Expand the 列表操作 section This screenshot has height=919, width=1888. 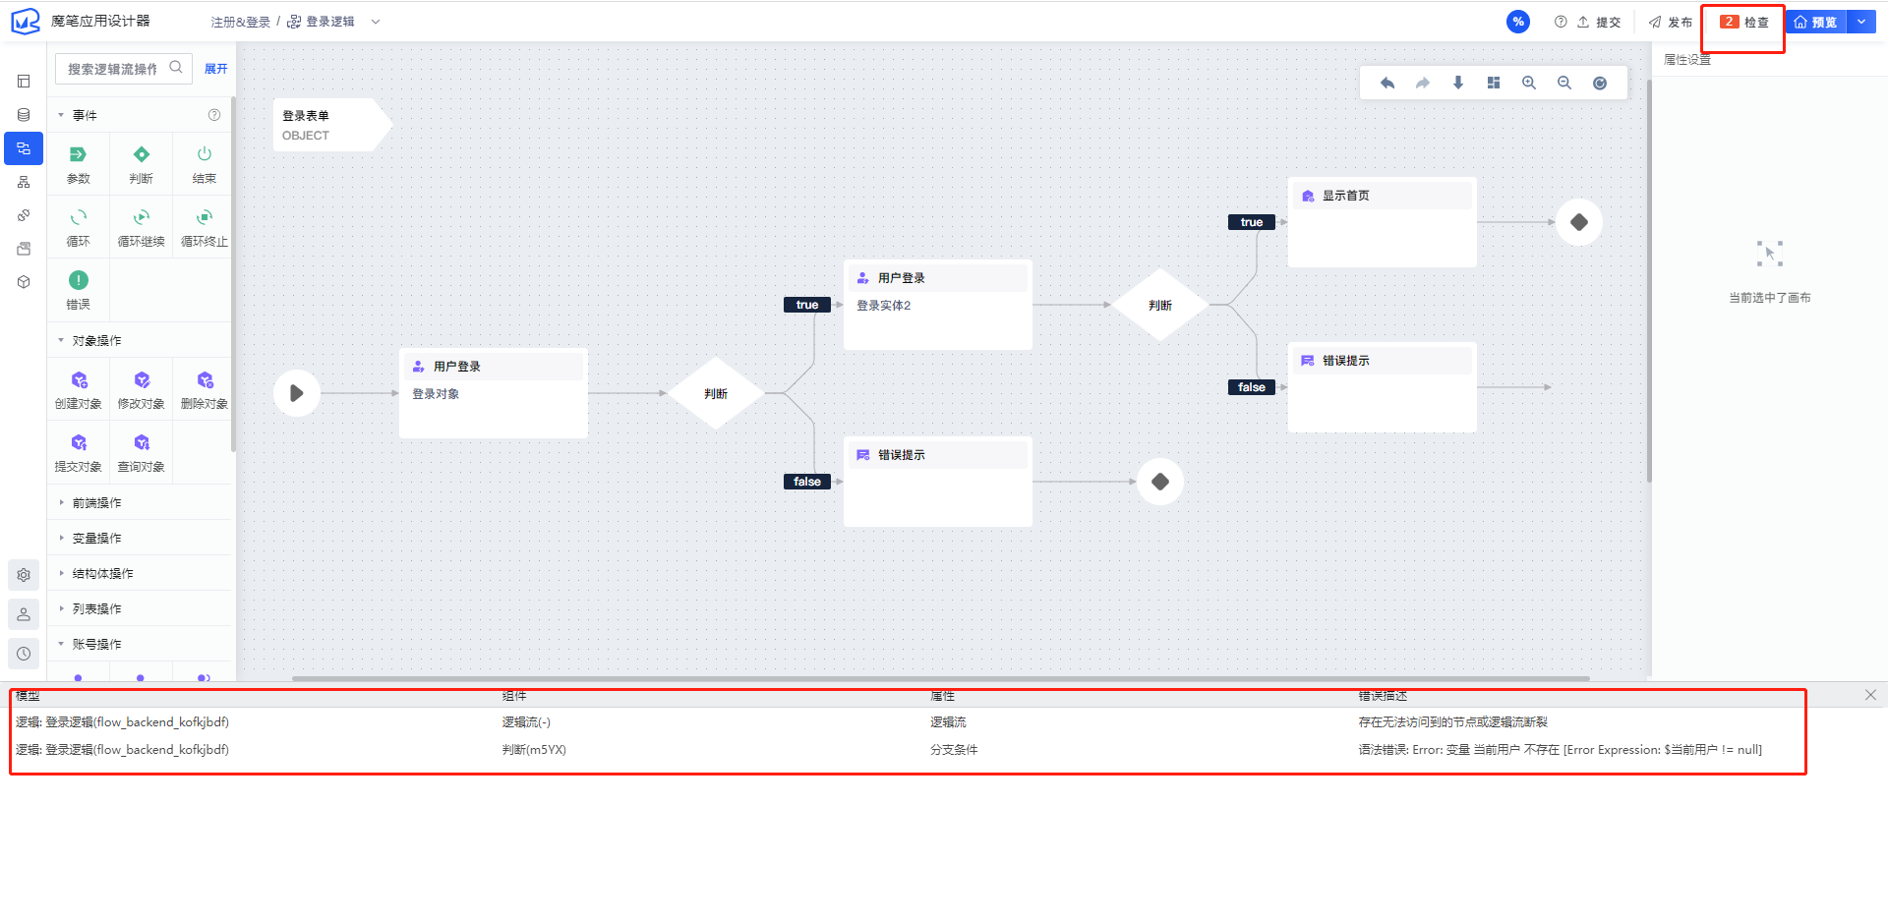click(61, 608)
